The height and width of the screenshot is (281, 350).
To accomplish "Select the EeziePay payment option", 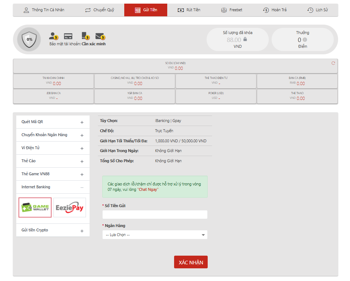I will click(x=70, y=207).
